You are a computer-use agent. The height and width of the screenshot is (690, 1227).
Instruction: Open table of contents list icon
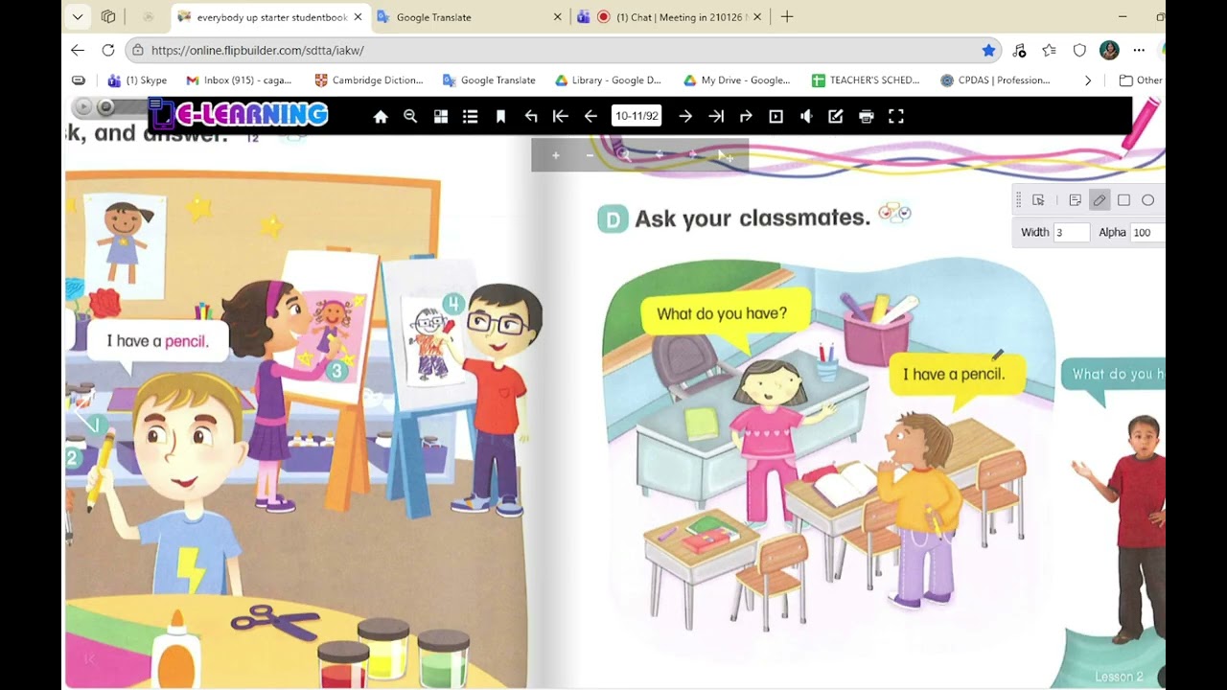point(470,116)
